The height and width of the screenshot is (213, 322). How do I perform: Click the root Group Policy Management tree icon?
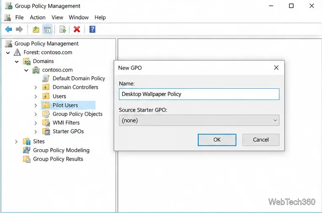[8, 44]
